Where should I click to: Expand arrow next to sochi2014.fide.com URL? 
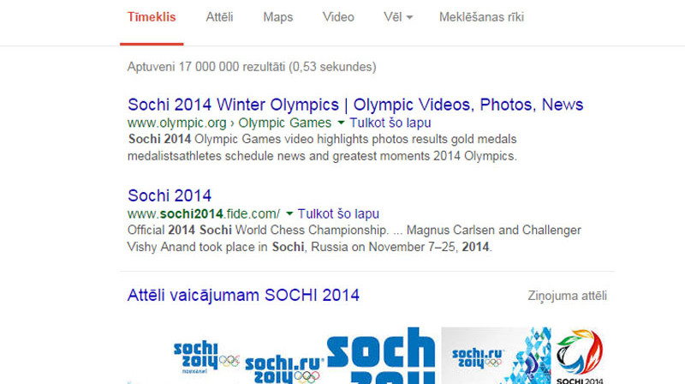pos(289,214)
